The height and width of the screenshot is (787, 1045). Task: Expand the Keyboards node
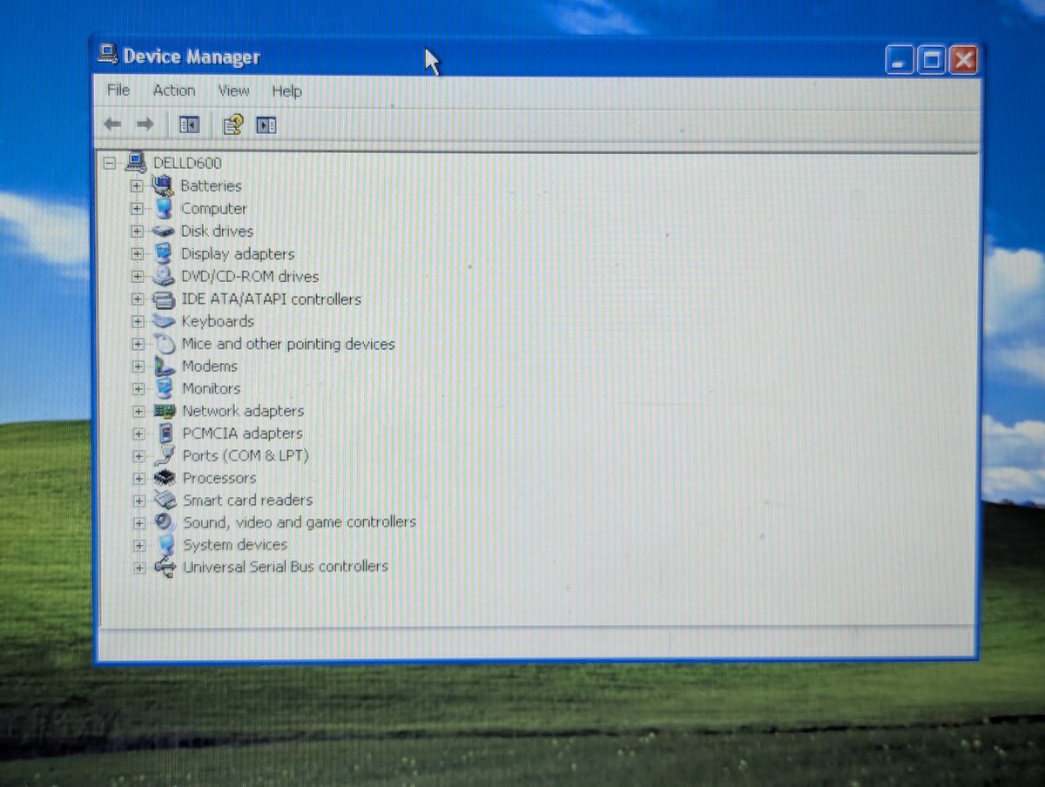137,321
